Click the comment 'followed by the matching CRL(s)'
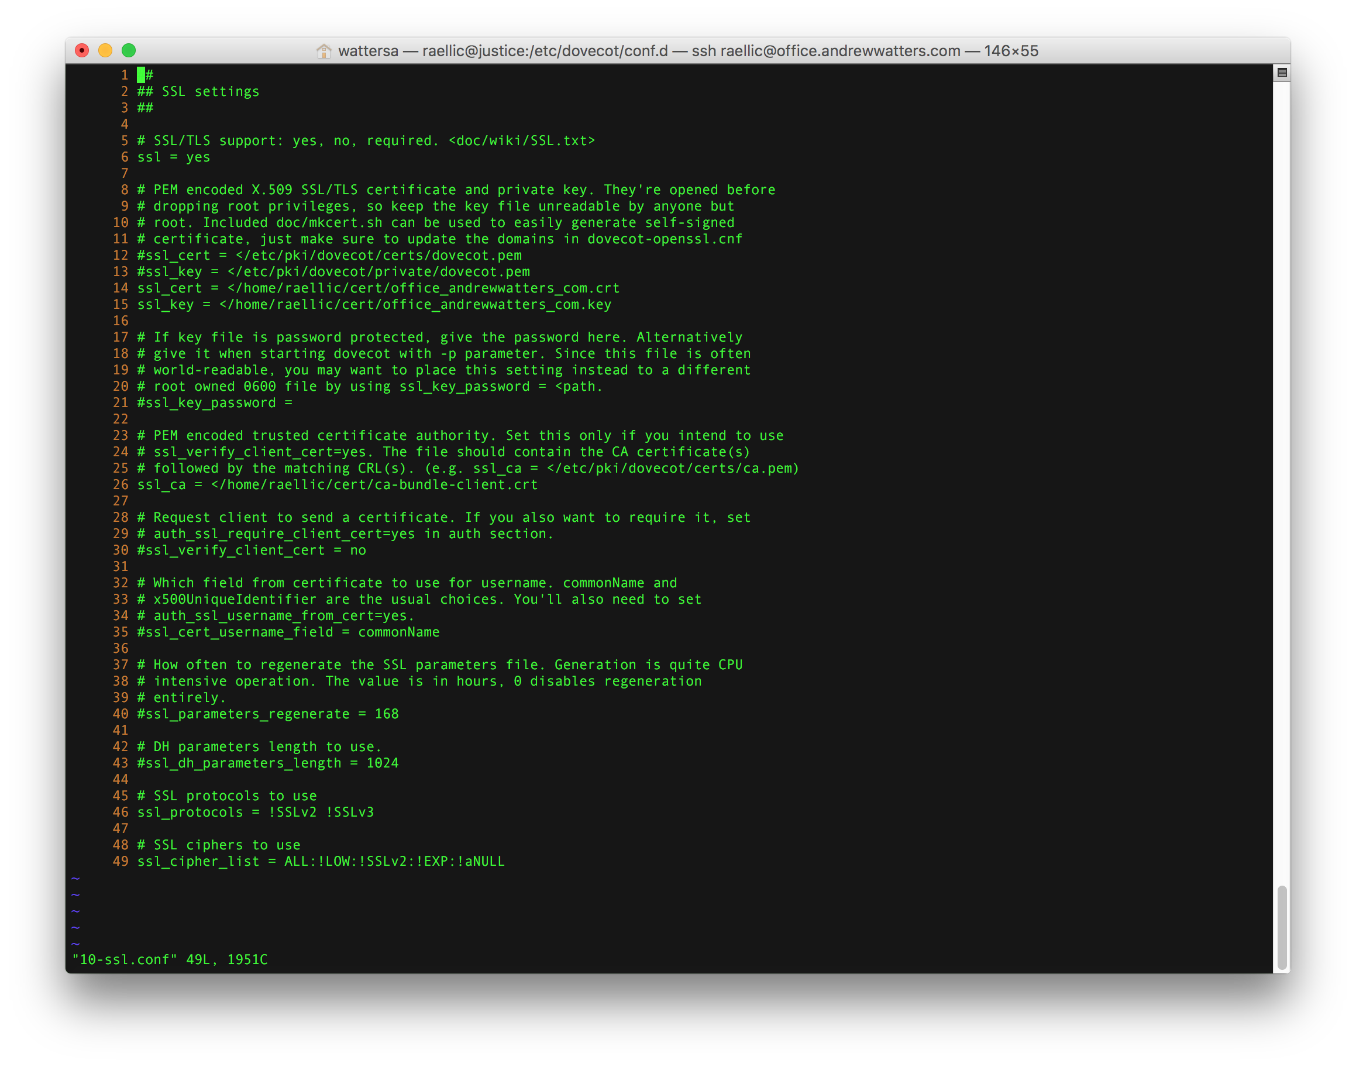 469,469
